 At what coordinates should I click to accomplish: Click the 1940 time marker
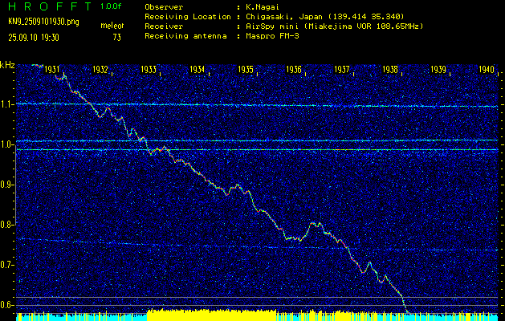point(487,69)
